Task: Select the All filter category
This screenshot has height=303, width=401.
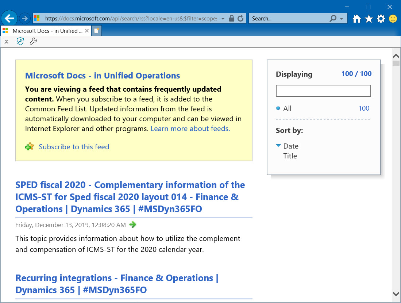Action: click(x=287, y=108)
